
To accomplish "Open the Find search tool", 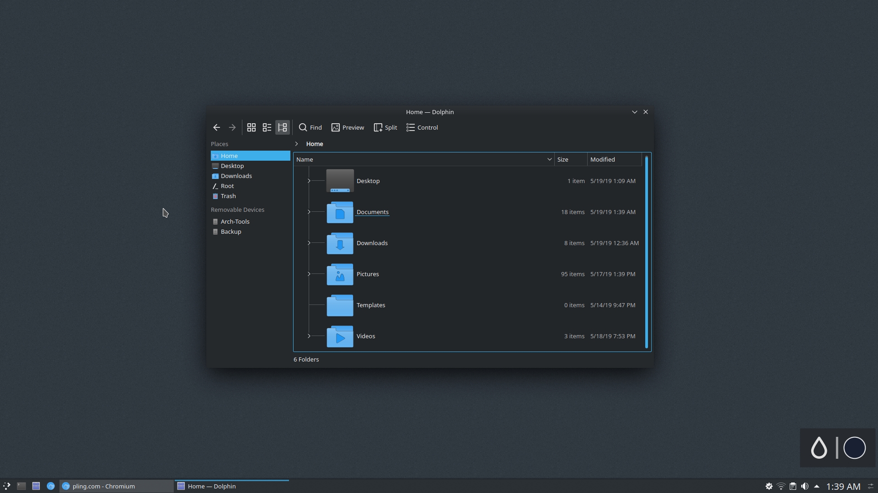I will tap(311, 128).
